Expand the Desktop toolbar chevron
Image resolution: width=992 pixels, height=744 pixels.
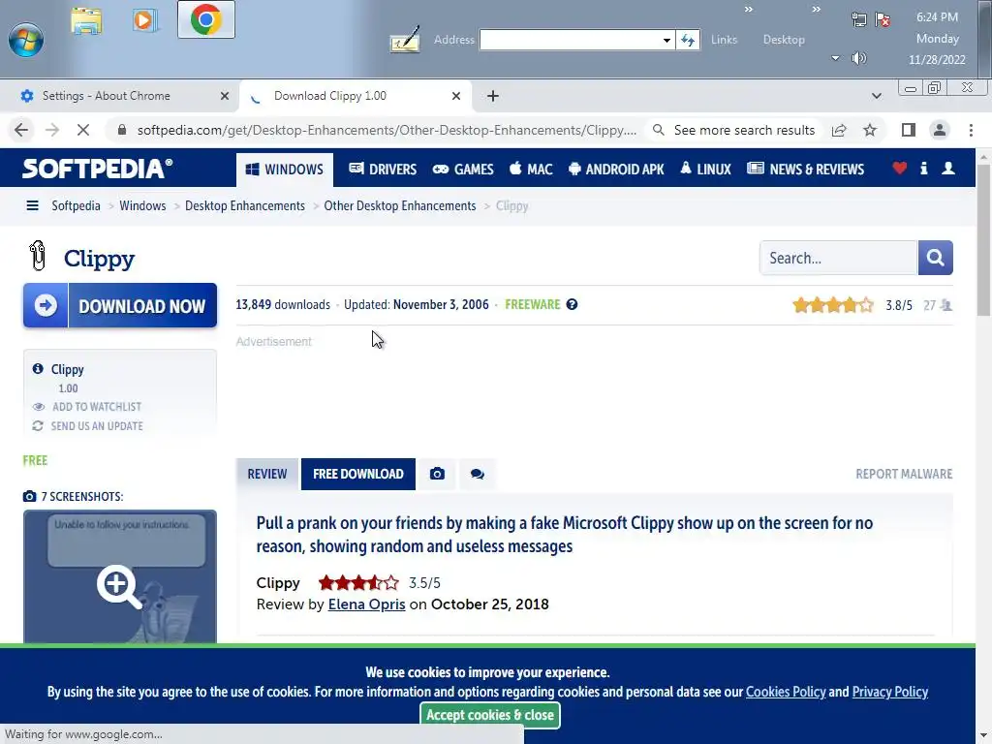[x=816, y=10]
